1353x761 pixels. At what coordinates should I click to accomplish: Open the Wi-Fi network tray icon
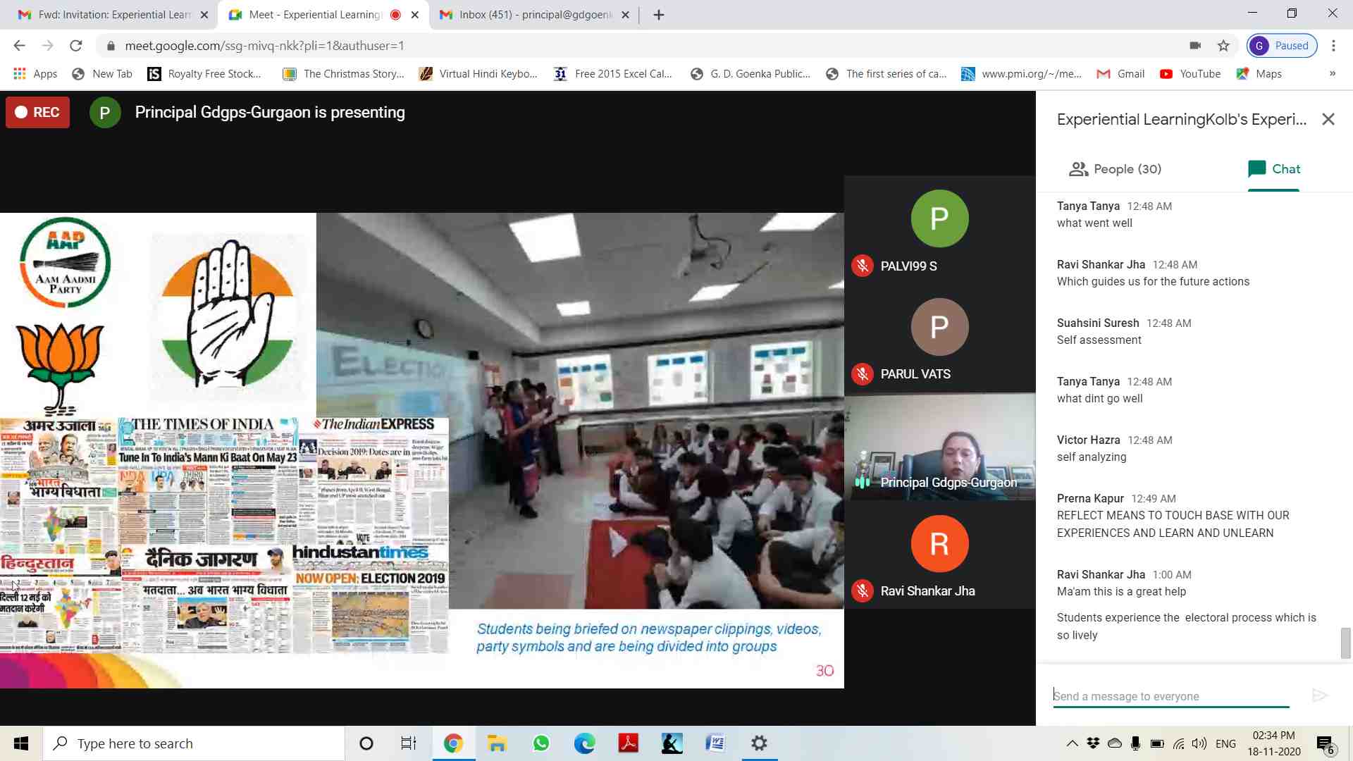pyautogui.click(x=1178, y=743)
